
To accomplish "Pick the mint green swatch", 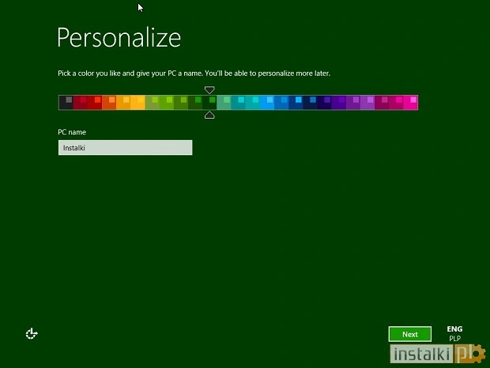I will click(224, 103).
